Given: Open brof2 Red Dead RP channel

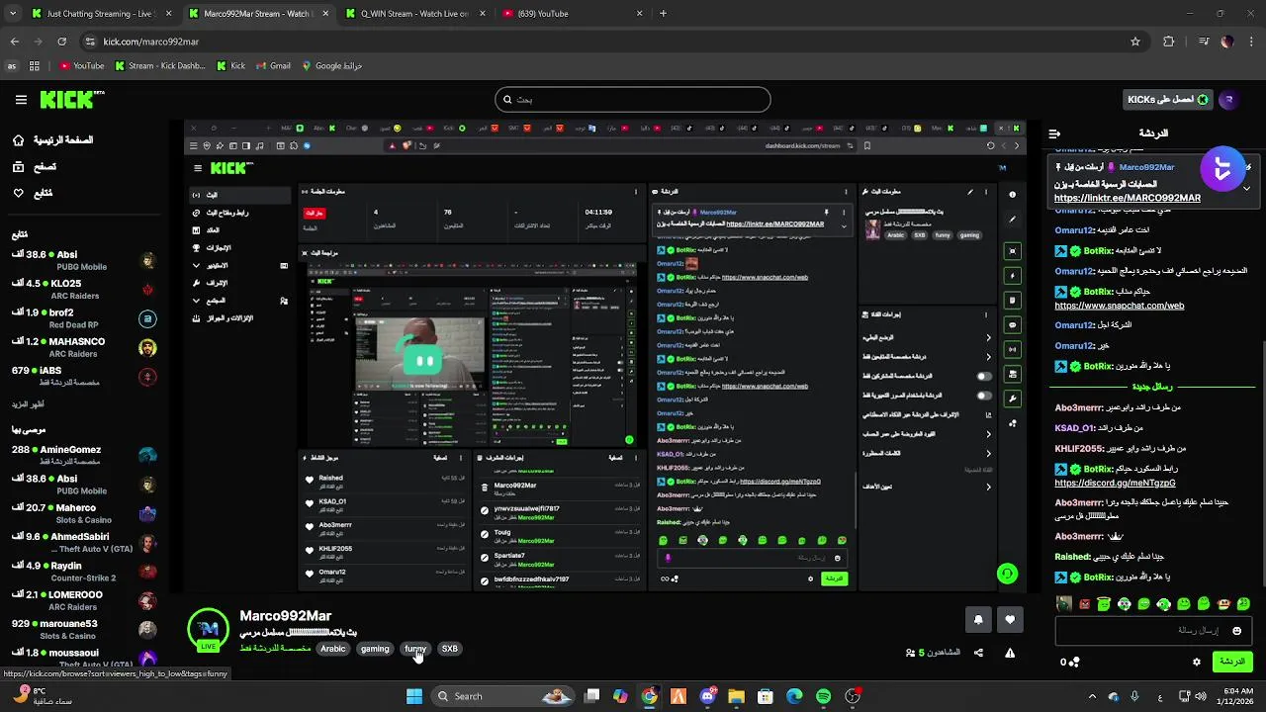Looking at the screenshot, I should coord(84,318).
